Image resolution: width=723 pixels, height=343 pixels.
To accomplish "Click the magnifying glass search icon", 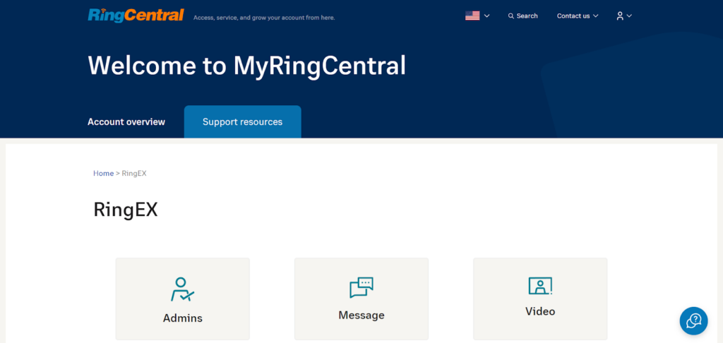I will (x=511, y=16).
